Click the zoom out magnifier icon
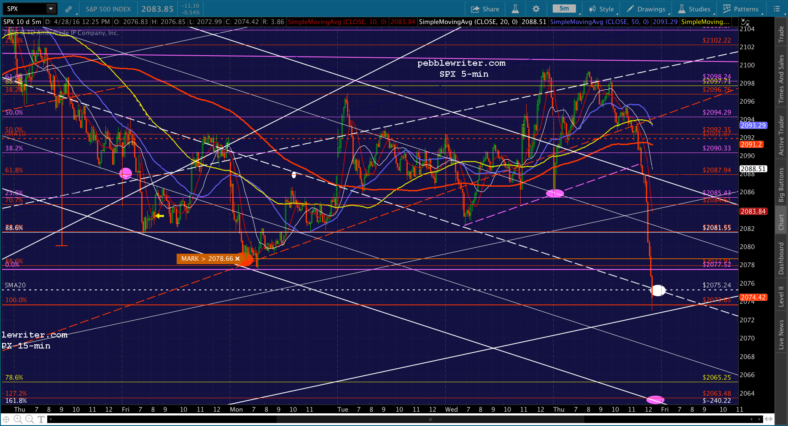Screen dimensions: 788x426 29,419
